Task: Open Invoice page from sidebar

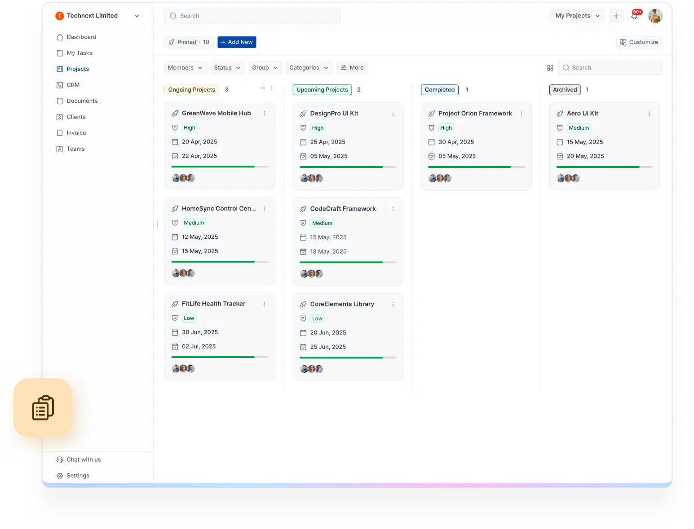Action: click(x=71, y=133)
